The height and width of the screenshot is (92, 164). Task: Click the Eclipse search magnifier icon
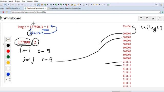click(x=156, y=5)
